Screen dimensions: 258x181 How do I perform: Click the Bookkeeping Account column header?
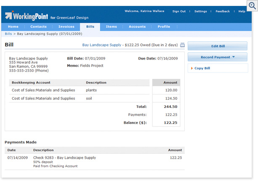(31, 83)
